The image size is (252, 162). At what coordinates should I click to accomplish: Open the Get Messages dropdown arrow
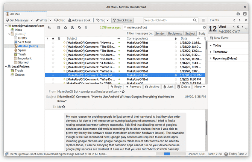(32, 20)
